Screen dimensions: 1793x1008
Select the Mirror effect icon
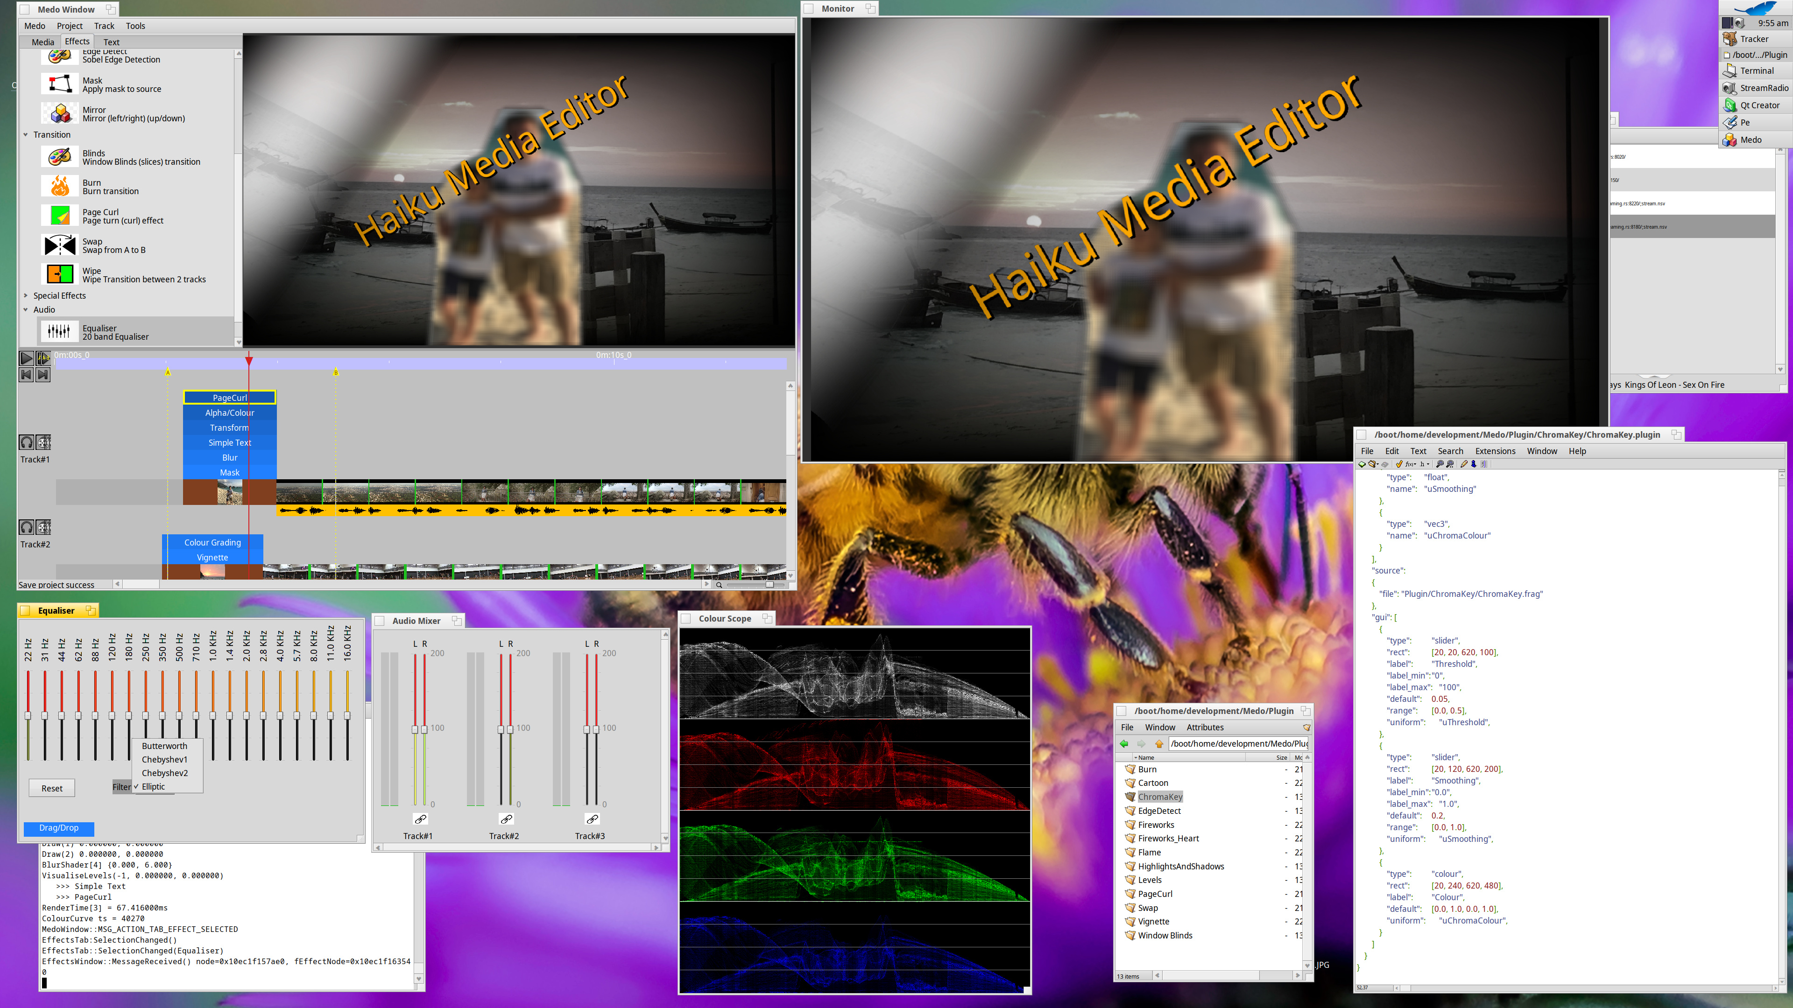(60, 113)
